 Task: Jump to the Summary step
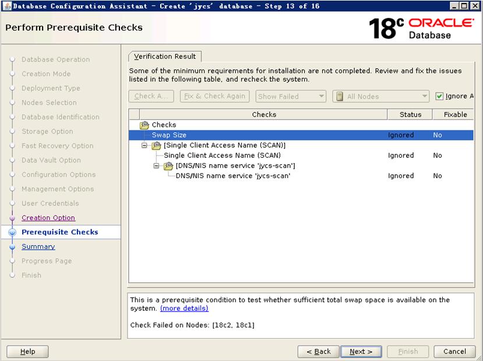[38, 247]
